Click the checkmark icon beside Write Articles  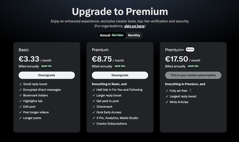coord(167,102)
